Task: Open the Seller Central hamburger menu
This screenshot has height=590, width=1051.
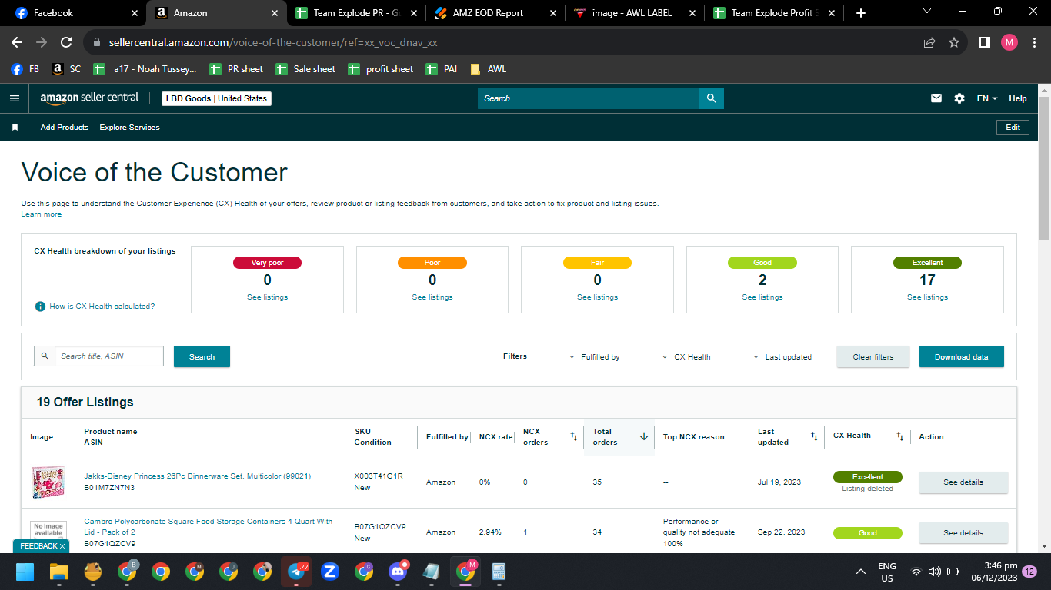Action: click(x=14, y=98)
